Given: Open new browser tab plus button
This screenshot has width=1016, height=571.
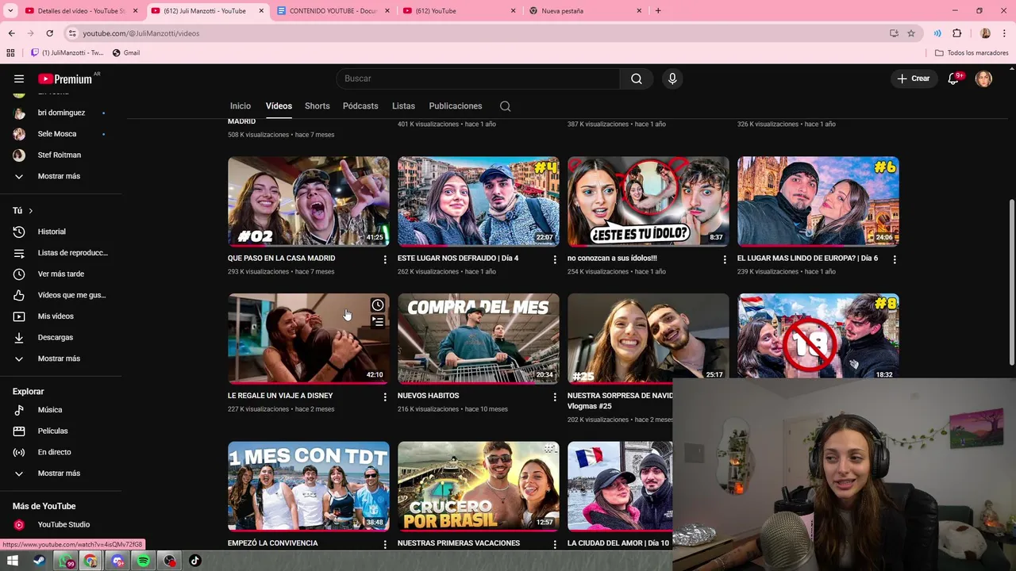Looking at the screenshot, I should coord(658,11).
